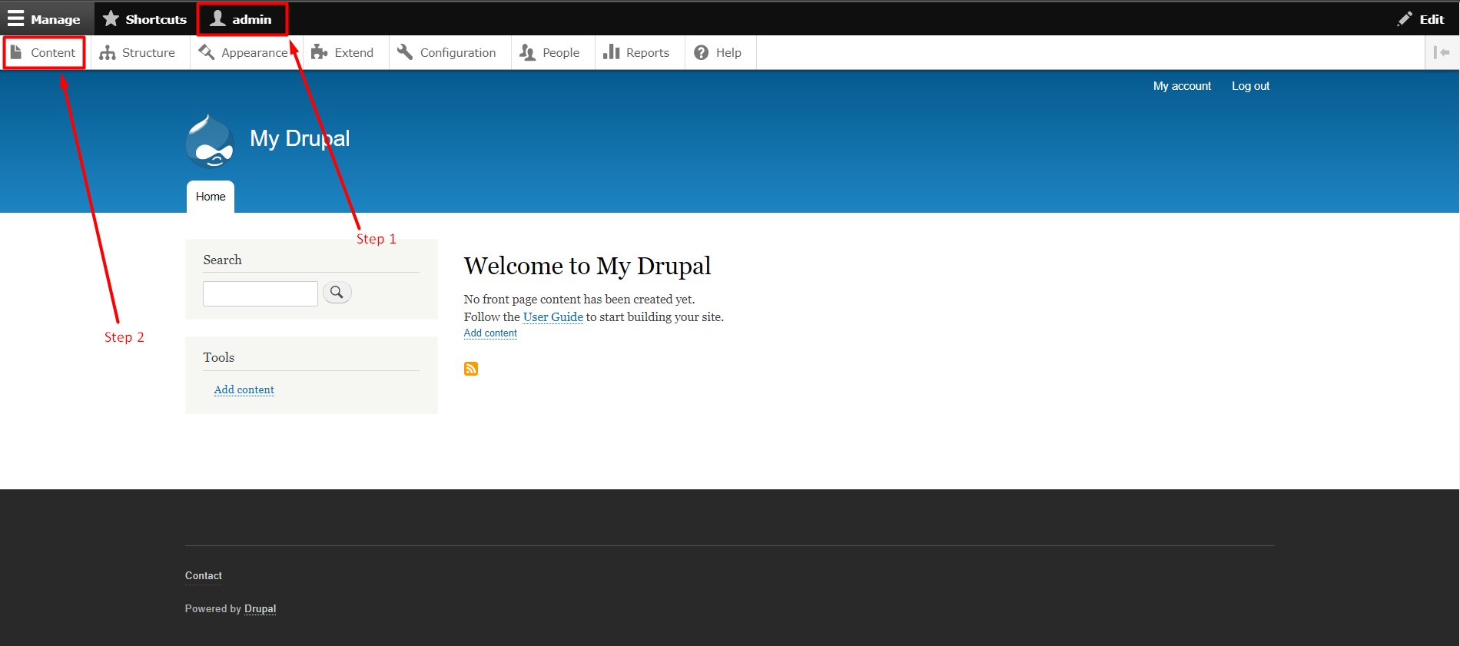
Task: Click the Welcome to My Drupal heading
Action: 587,266
